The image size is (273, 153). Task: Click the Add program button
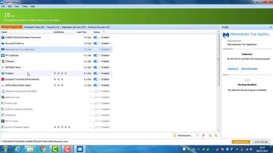point(183,135)
